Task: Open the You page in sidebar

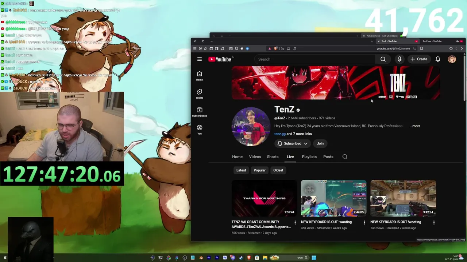Action: point(200,130)
